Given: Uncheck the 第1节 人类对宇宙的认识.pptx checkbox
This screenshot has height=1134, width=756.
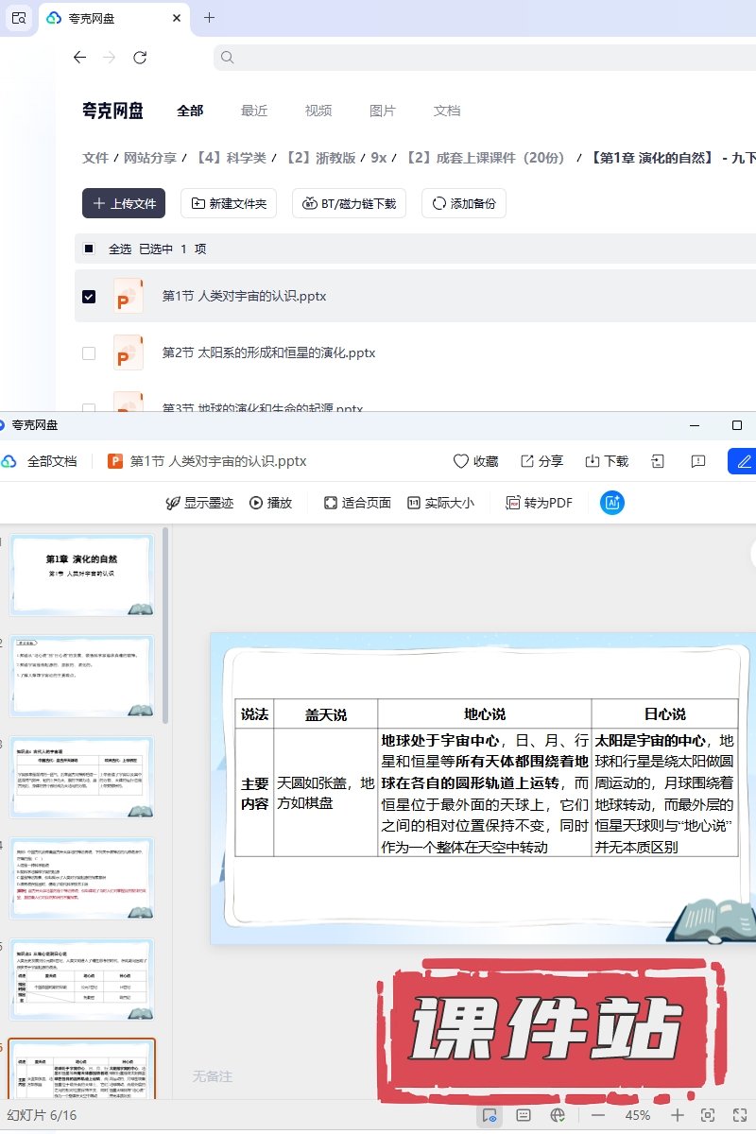Looking at the screenshot, I should click(89, 297).
